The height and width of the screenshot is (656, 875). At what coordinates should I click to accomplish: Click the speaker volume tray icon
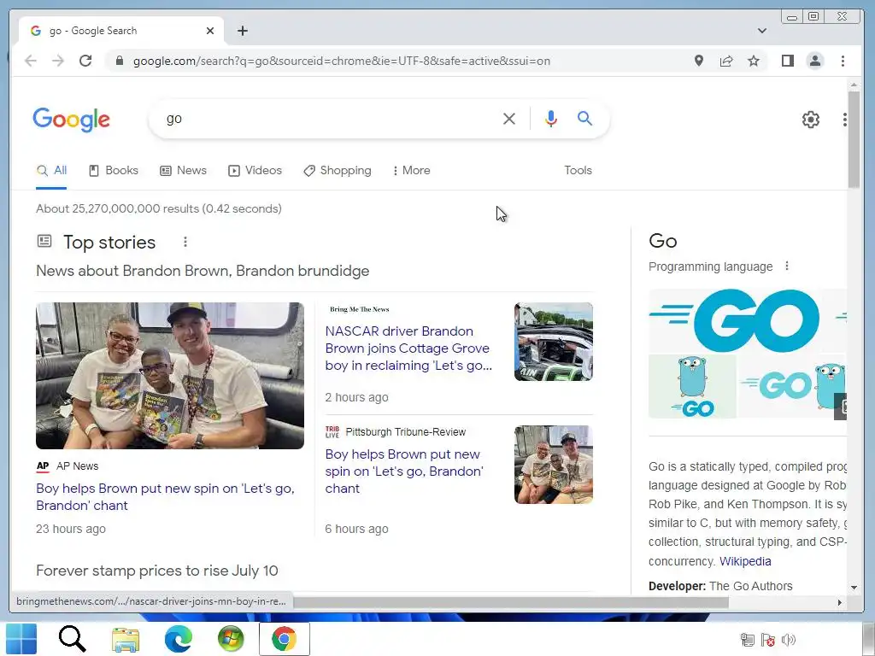click(x=788, y=640)
